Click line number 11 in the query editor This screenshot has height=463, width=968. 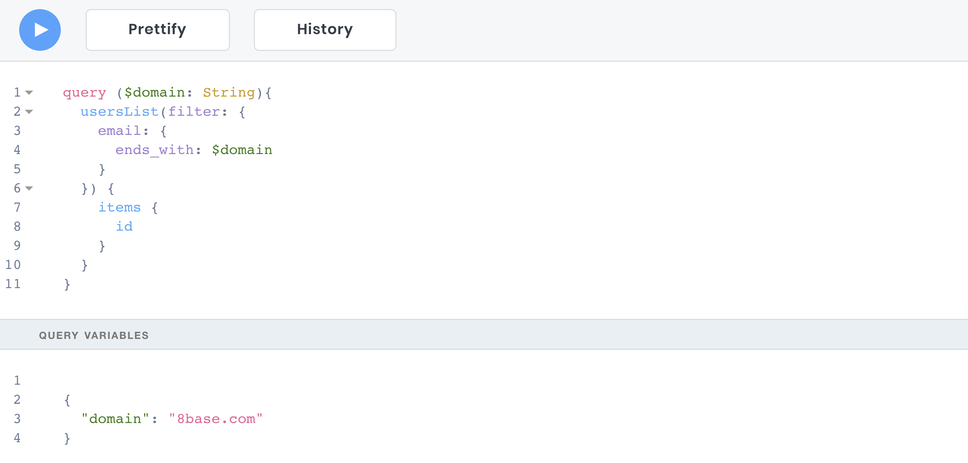click(13, 284)
